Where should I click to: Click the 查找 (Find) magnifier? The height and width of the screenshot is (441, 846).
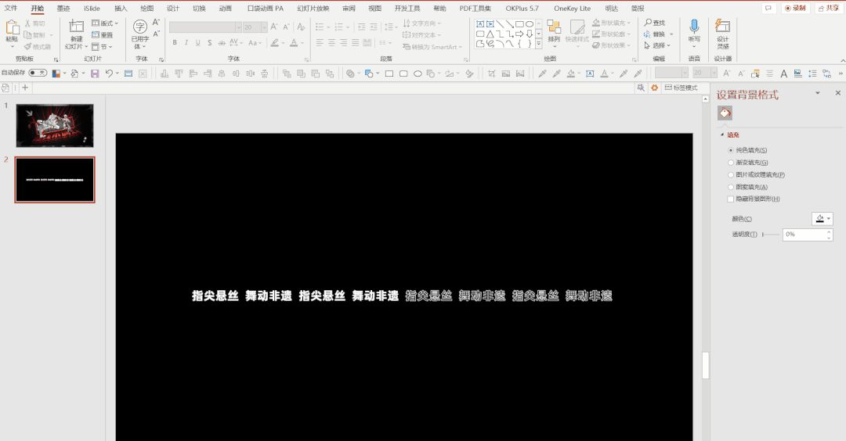[x=648, y=23]
